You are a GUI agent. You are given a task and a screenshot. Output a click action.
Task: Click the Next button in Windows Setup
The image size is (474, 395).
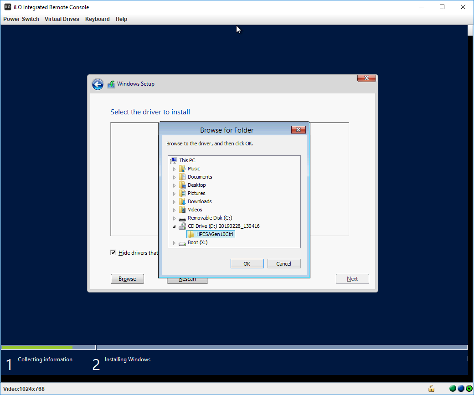coord(352,279)
